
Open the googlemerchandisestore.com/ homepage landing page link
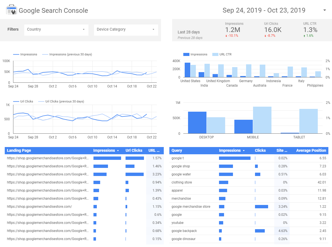(39, 206)
